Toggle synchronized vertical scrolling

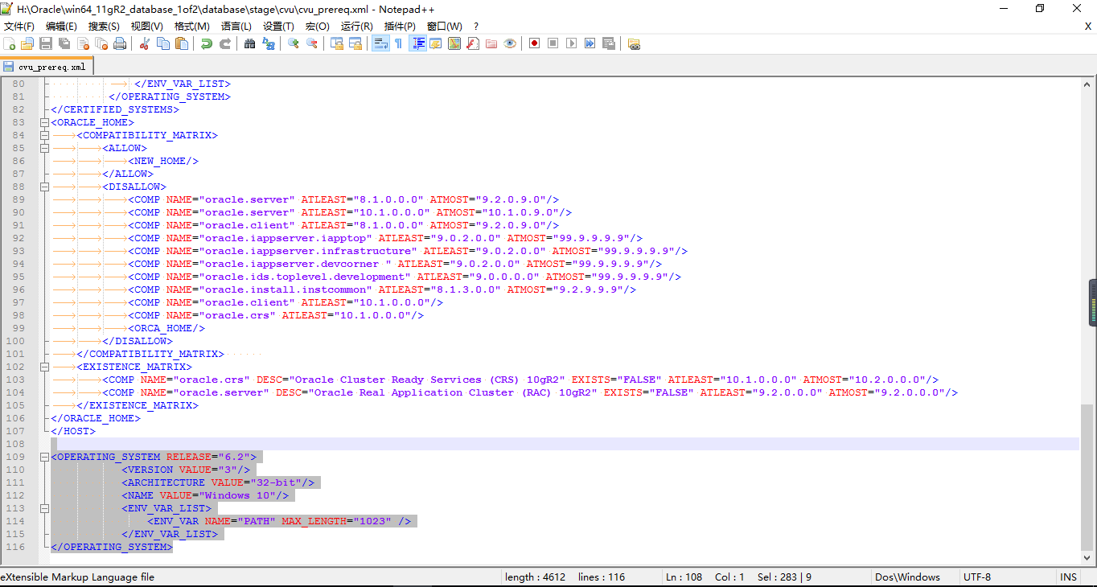click(337, 43)
